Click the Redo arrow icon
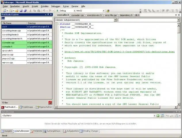The width and height of the screenshot is (182, 138). 50,11
